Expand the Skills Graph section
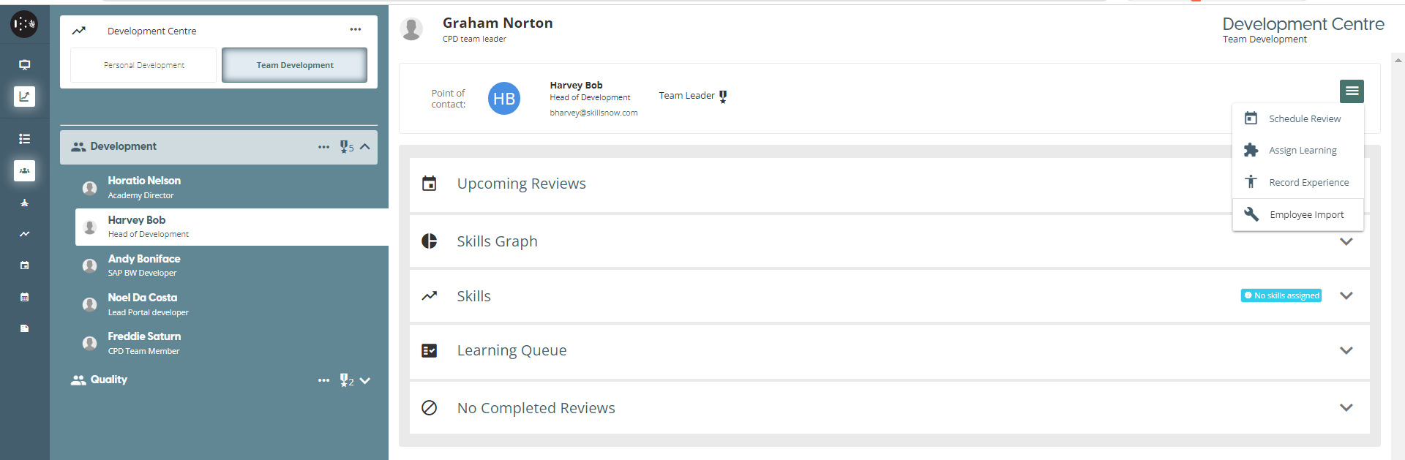Viewport: 1405px width, 460px height. pos(1346,241)
